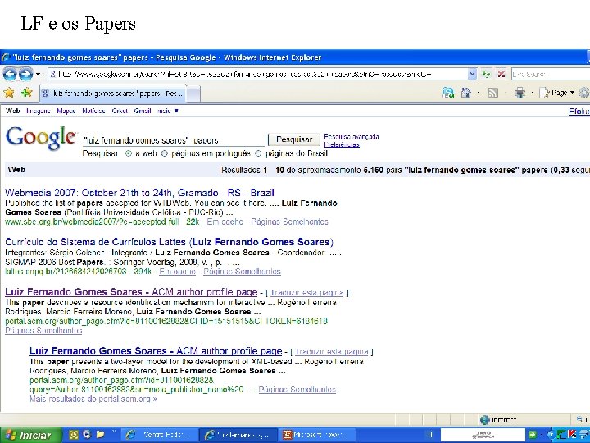Click the Add to Favorites star-plus icon
Screen dimensions: 590x443
tap(26, 93)
